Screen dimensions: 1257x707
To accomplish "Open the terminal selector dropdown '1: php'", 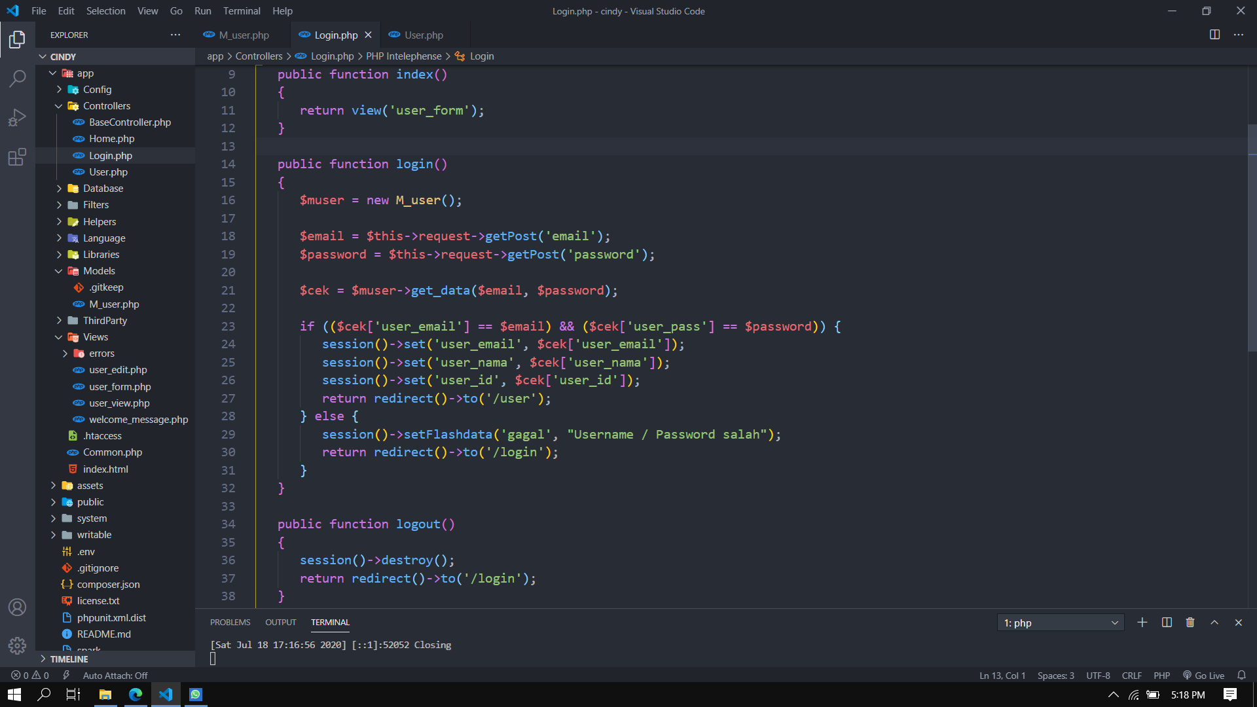I will 1060,623.
